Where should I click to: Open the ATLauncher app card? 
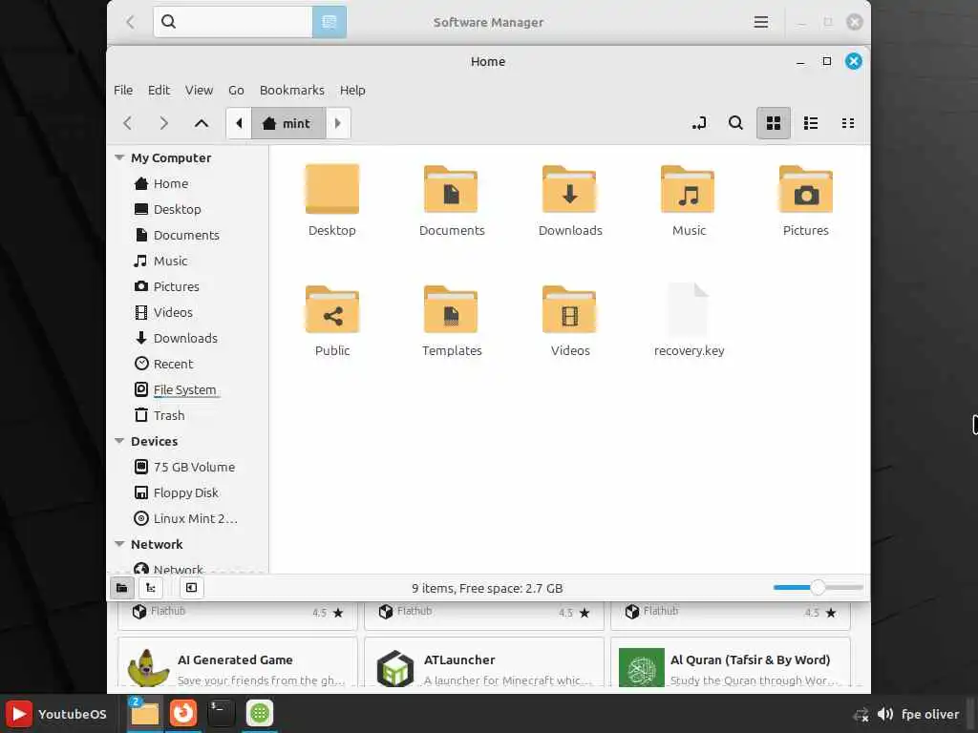(x=484, y=662)
